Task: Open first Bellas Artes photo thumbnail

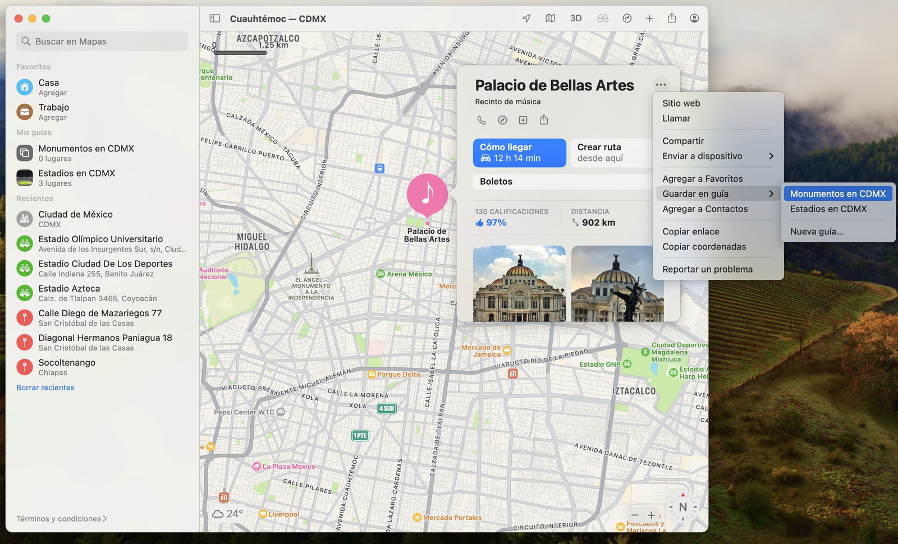Action: 519,283
